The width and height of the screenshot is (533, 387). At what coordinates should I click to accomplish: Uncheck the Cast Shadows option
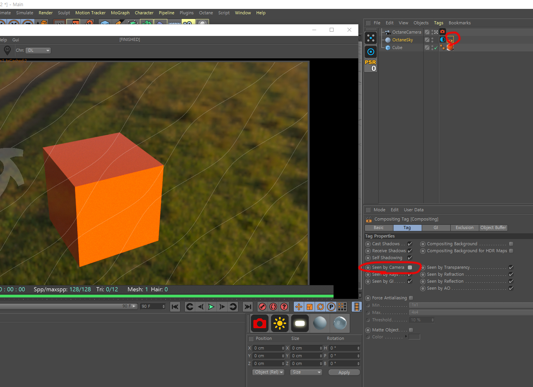tap(410, 244)
